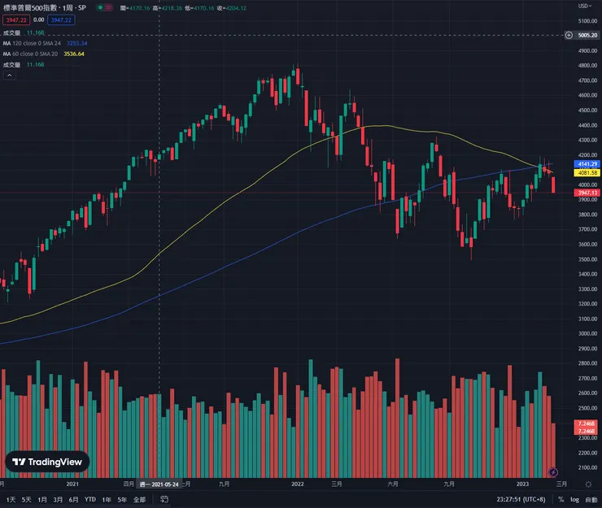Toggle the auto (自動) scale

pyautogui.click(x=590, y=499)
